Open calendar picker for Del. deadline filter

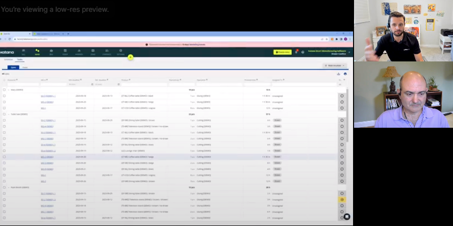[119, 85]
